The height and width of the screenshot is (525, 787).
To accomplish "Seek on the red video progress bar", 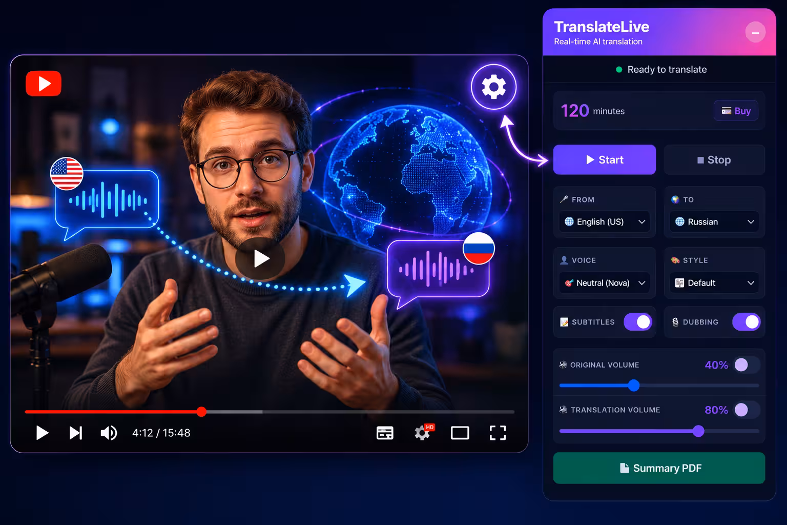I will click(x=270, y=412).
